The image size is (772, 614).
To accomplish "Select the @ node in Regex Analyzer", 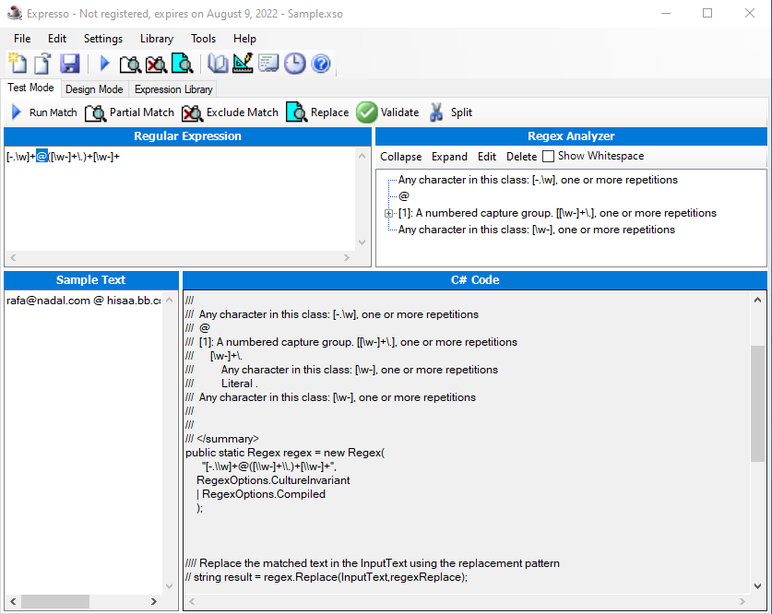I will (402, 195).
